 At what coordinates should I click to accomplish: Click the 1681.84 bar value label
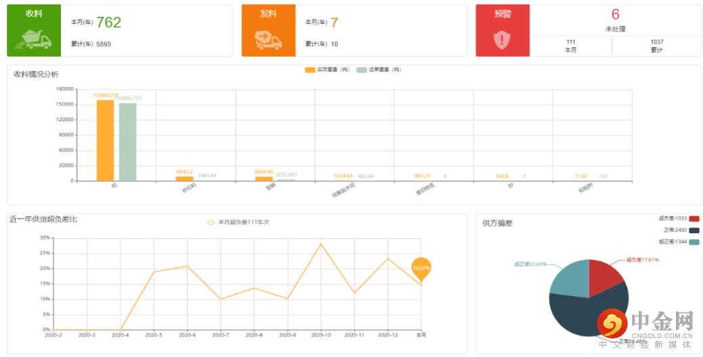pyautogui.click(x=207, y=175)
